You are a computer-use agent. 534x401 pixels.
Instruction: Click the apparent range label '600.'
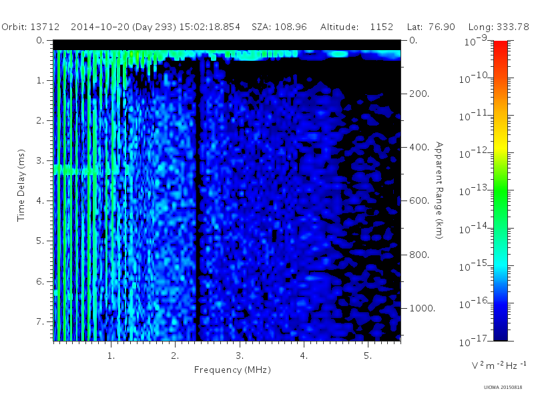point(419,201)
